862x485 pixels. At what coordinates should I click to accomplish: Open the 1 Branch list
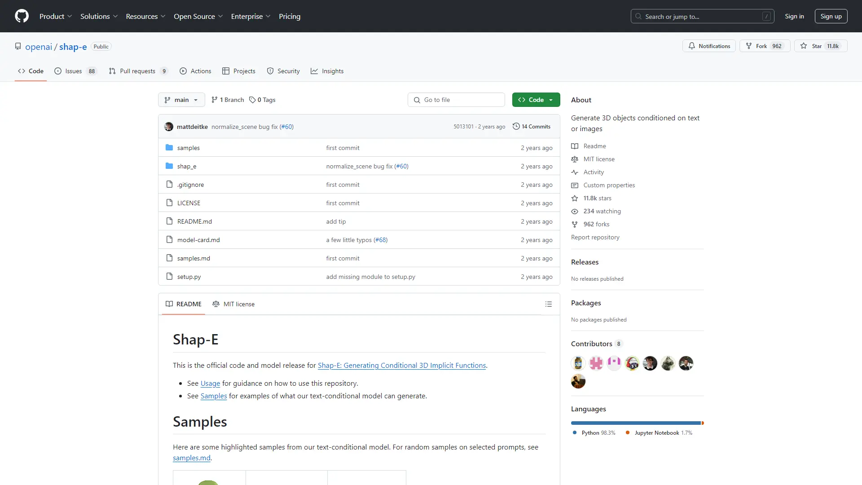point(228,100)
